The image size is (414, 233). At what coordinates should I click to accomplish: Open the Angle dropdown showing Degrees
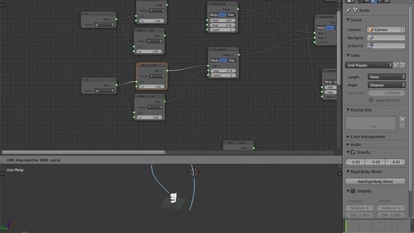(387, 85)
